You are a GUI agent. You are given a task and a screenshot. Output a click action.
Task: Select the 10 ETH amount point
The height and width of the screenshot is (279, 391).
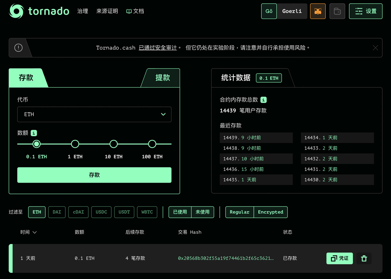pos(114,144)
